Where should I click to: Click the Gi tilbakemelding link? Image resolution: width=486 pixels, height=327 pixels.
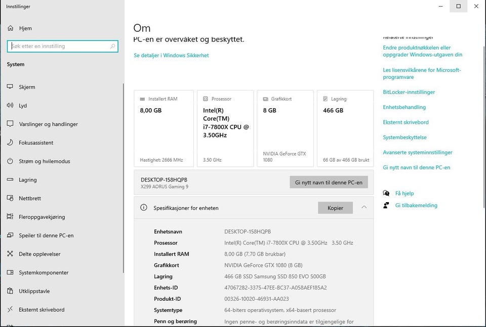416,205
